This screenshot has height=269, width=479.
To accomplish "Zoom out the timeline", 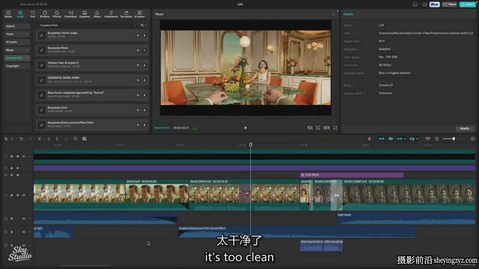I will click(437, 139).
